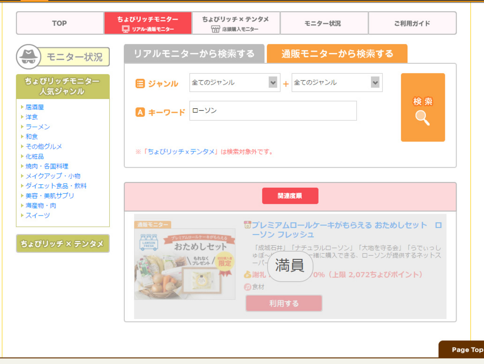Open the 海産物・肉 genre link

coord(41,206)
